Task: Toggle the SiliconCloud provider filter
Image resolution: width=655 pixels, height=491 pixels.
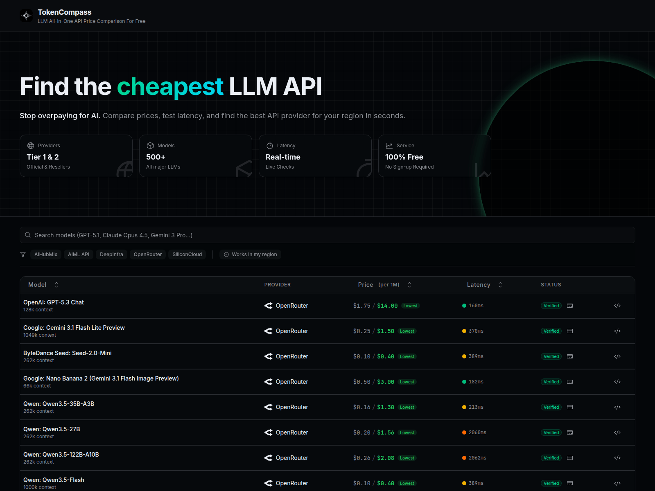Action: 187,255
